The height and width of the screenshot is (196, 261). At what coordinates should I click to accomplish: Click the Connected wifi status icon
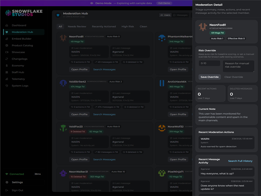click(x=7, y=174)
